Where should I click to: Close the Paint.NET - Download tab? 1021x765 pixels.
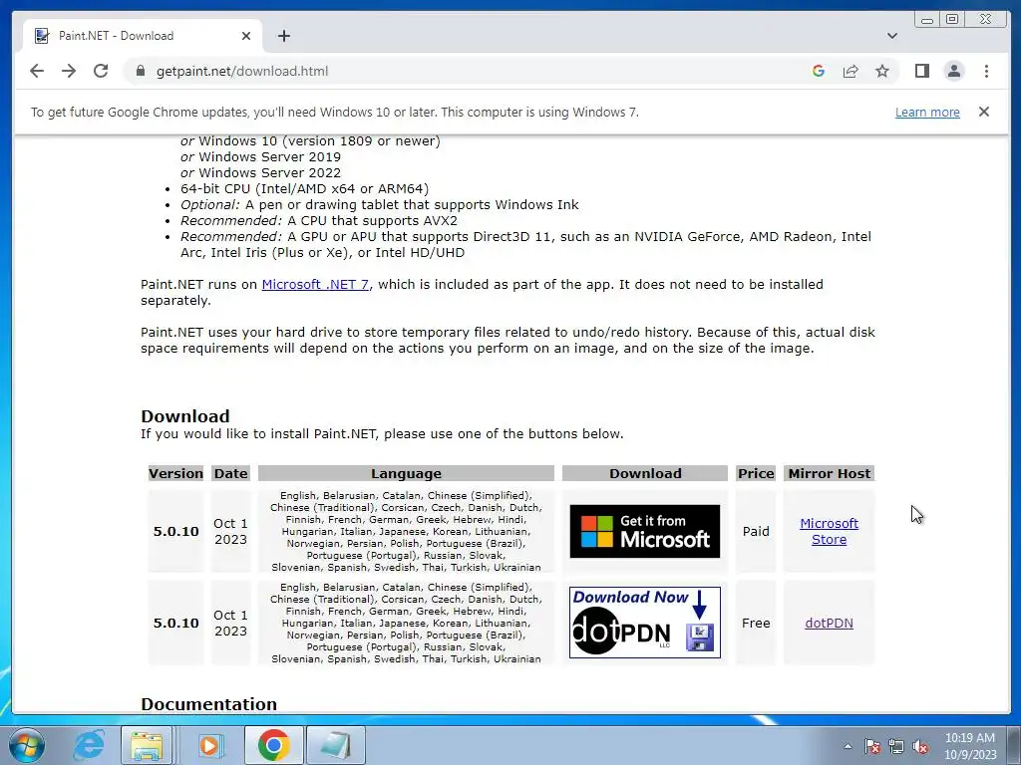(x=246, y=36)
